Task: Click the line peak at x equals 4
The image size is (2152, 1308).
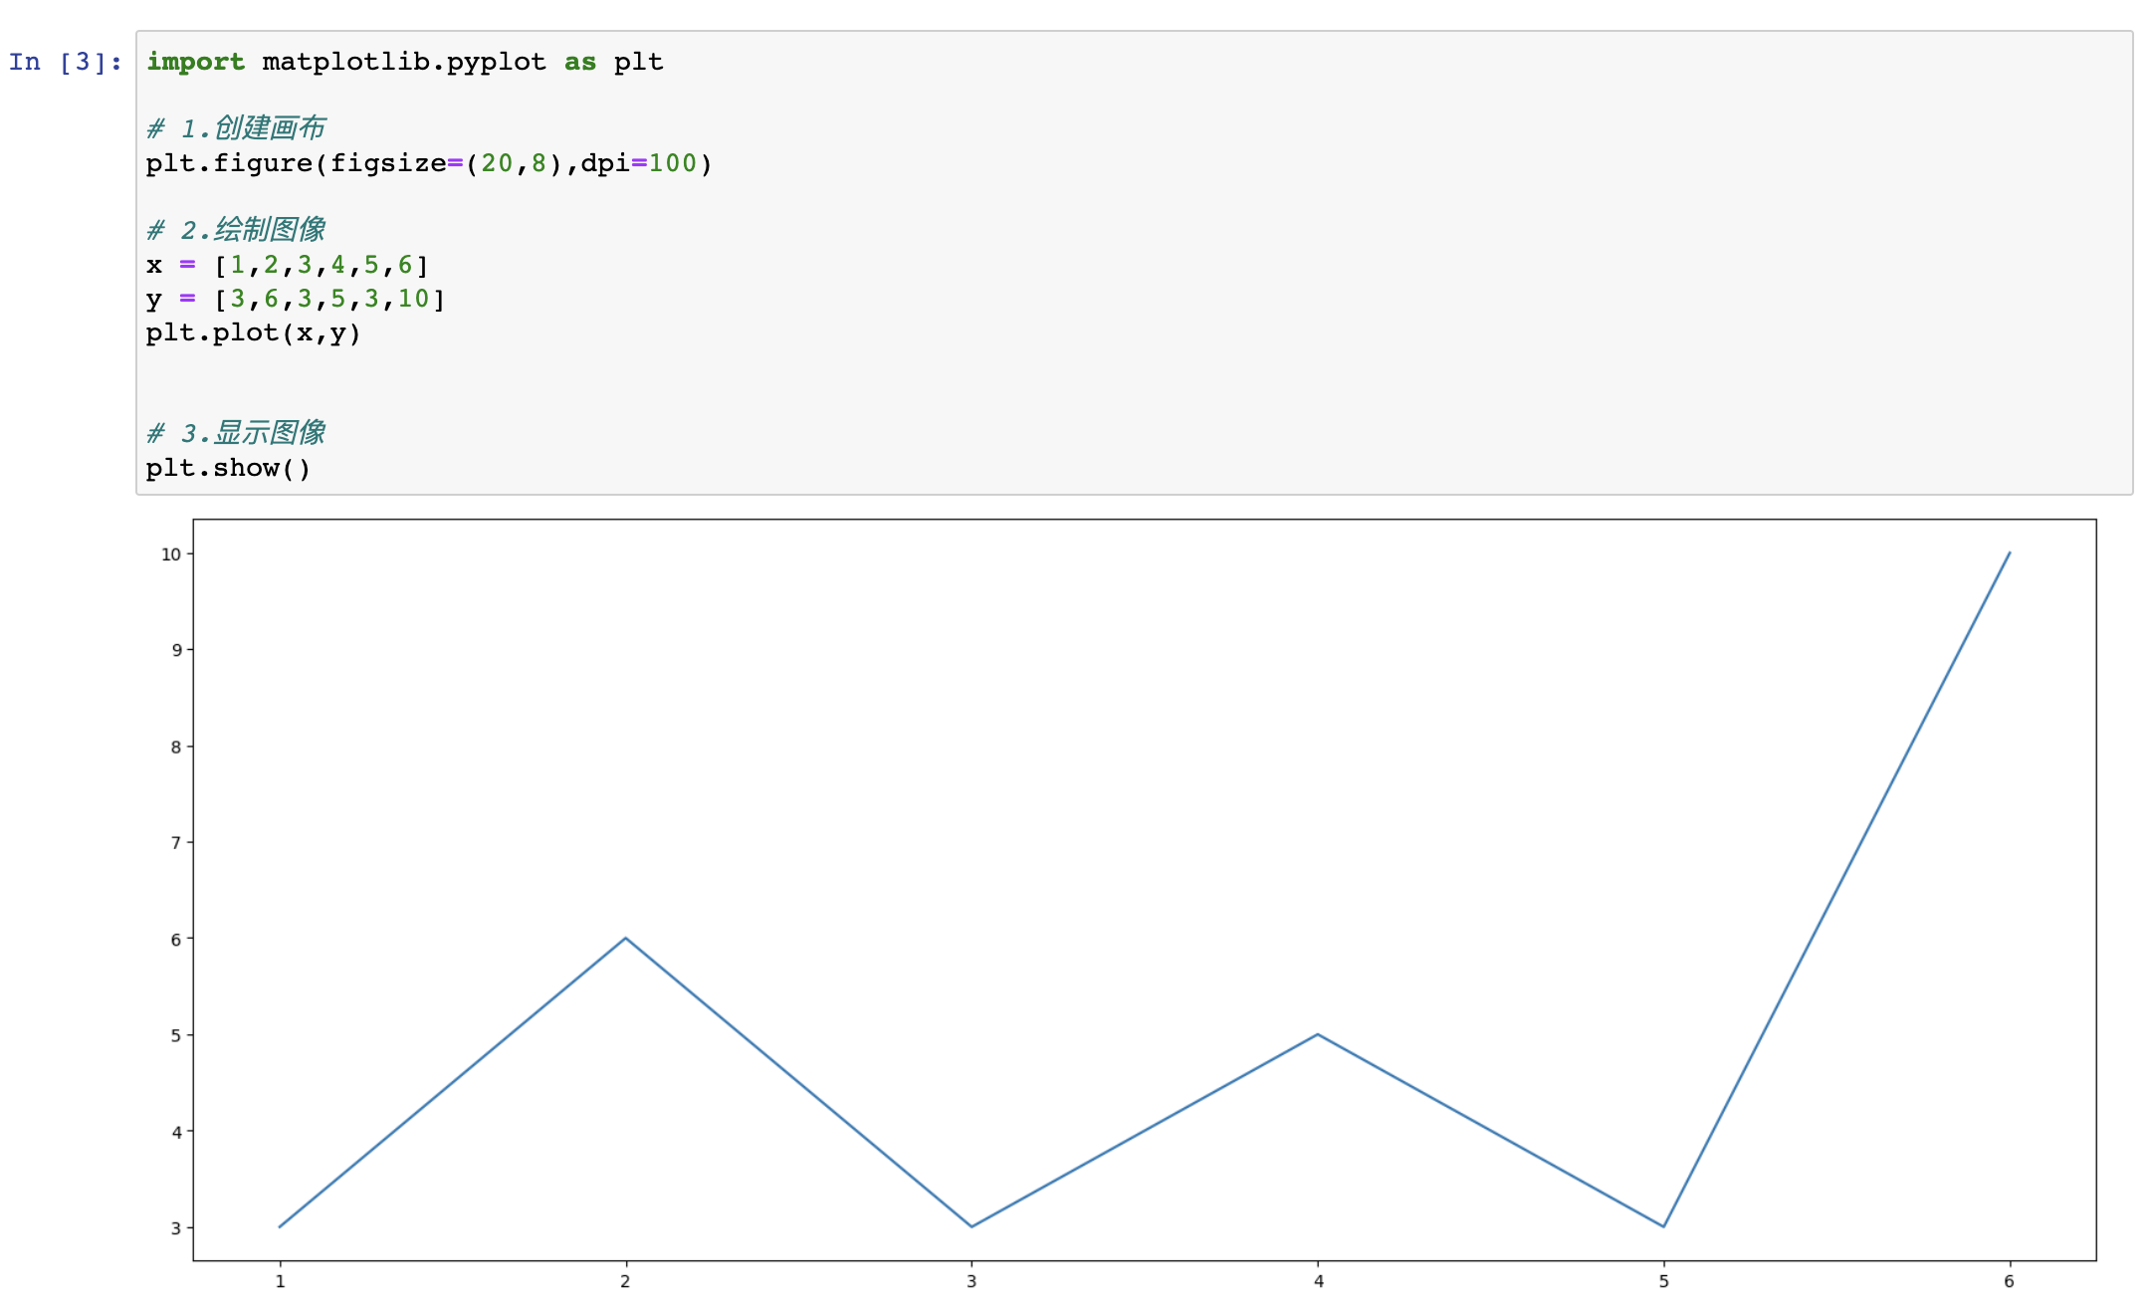Action: point(1318,1034)
